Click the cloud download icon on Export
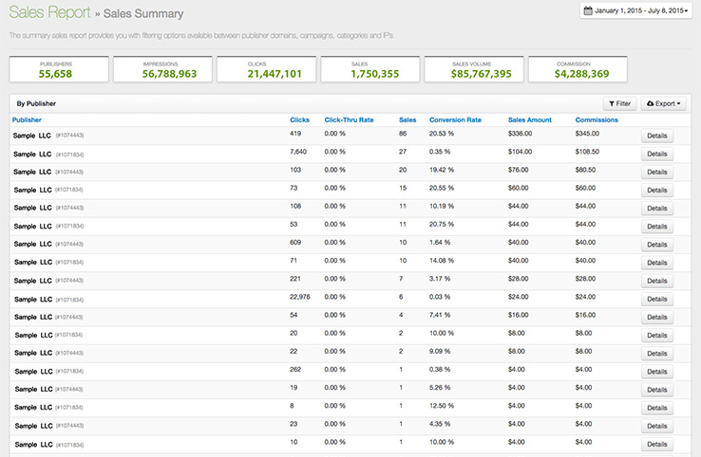The image size is (701, 457). [651, 103]
